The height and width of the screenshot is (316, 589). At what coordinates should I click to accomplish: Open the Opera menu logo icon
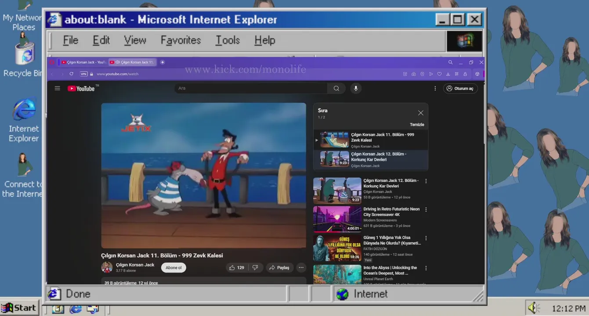click(52, 62)
